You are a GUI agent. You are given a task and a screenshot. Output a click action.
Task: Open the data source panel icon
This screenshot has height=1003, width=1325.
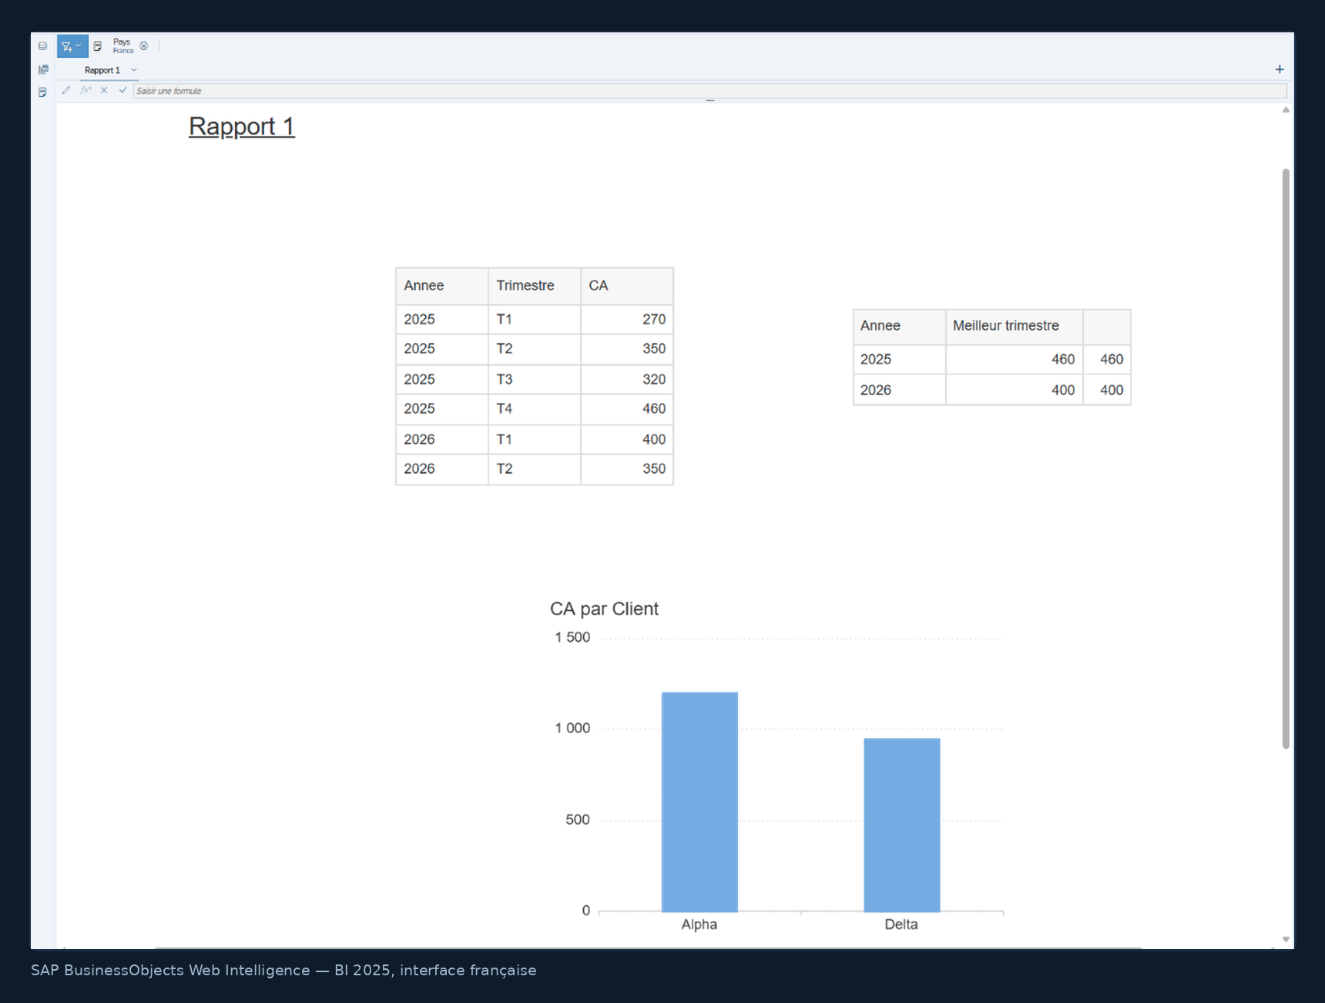pyautogui.click(x=42, y=46)
